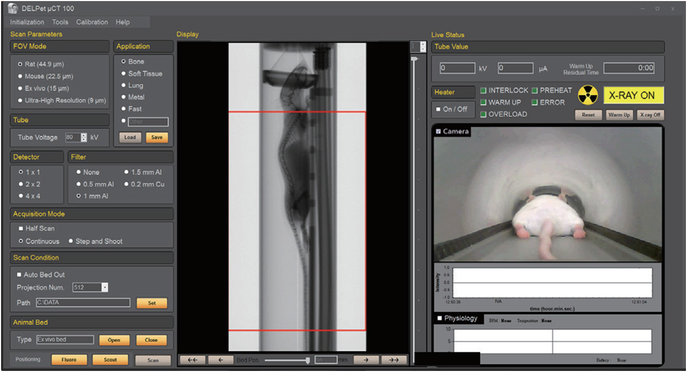Select the Mouse (22.5 µm) FOV mode
Viewport: 687px width, 372px height.
tap(21, 76)
